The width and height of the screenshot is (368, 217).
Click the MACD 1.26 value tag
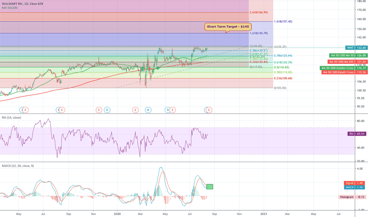coord(355,187)
